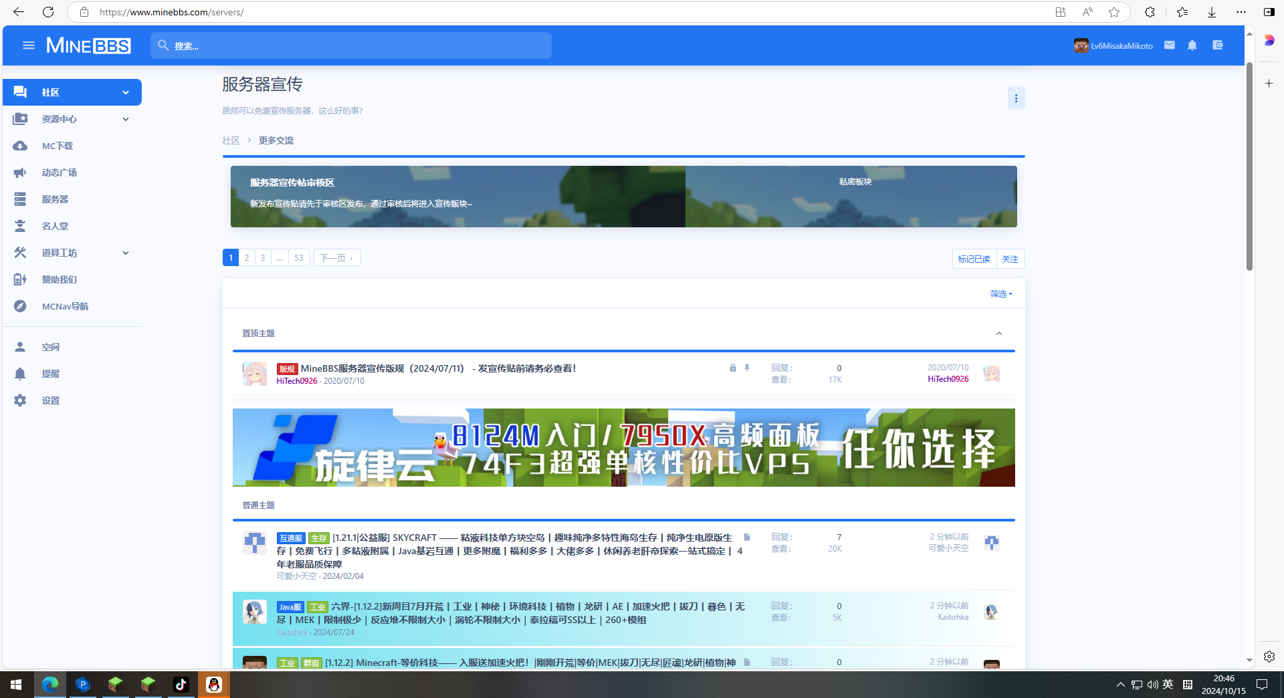This screenshot has height=698, width=1284.
Task: Click the page ellipsis button
Action: point(280,257)
